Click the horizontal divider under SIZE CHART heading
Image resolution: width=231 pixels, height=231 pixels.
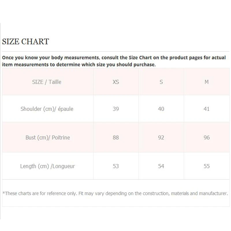click(115, 51)
